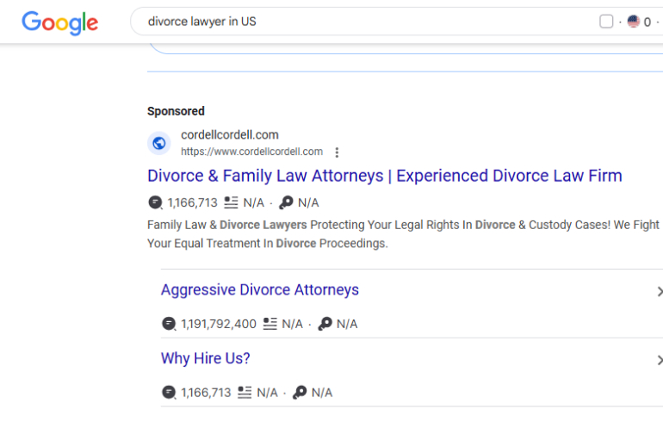Click the words icon in main ad's metrics row
The image size is (663, 428).
(x=231, y=202)
